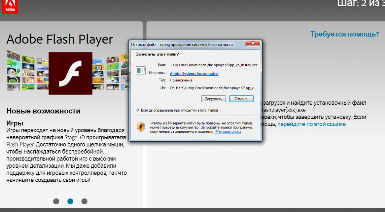Image resolution: width=385 pixels, height=212 pixels.
Task: Select the active blue carousel dot
Action: click(x=70, y=201)
